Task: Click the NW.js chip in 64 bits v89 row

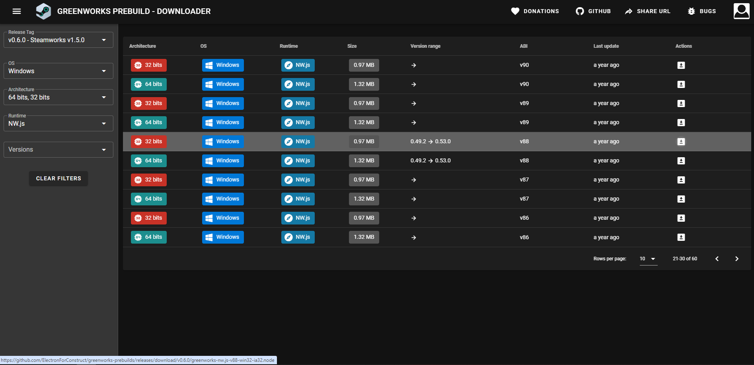Action: pos(298,123)
